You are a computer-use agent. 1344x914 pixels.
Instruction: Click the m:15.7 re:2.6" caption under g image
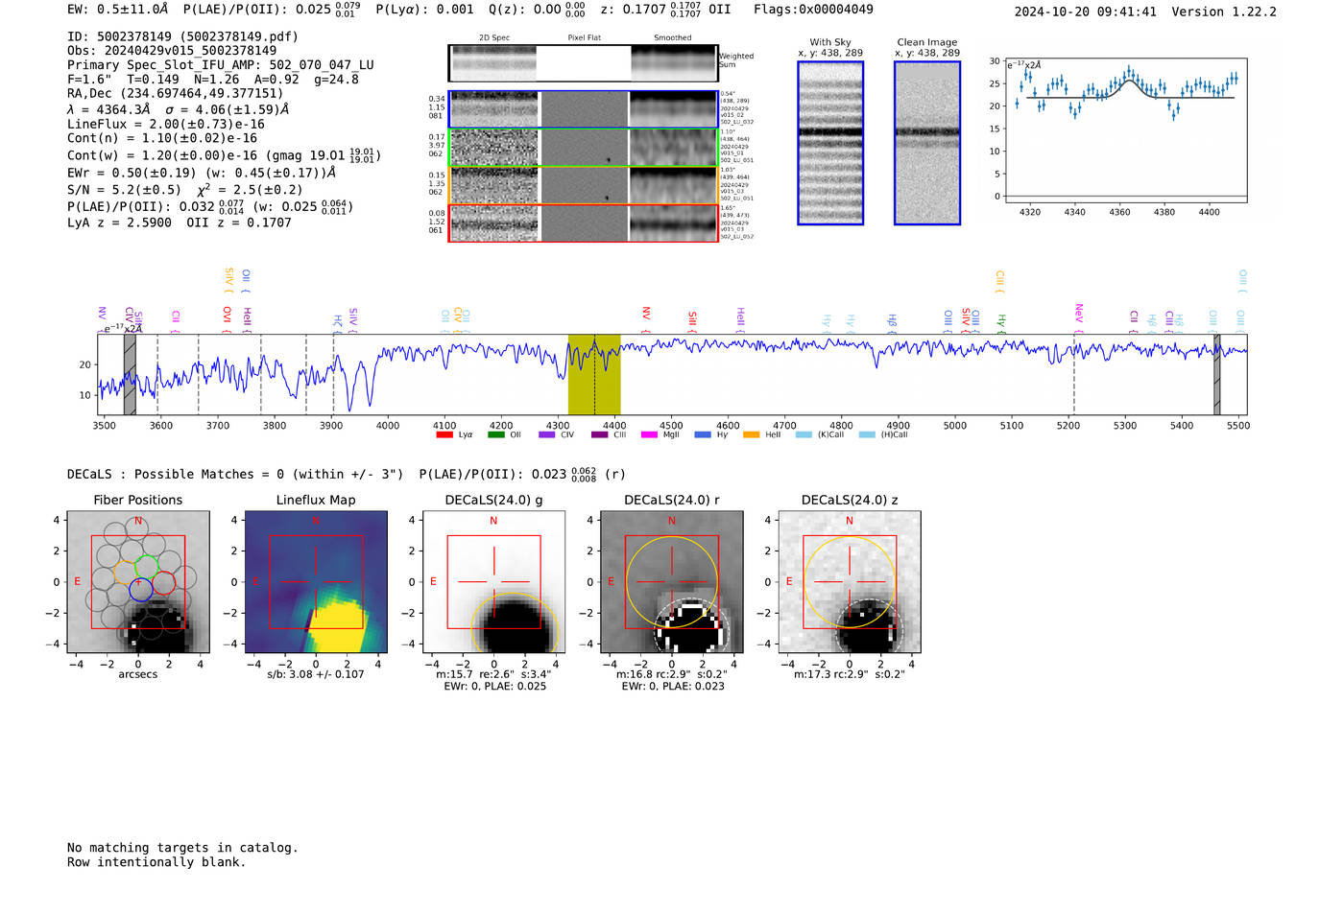click(x=493, y=674)
